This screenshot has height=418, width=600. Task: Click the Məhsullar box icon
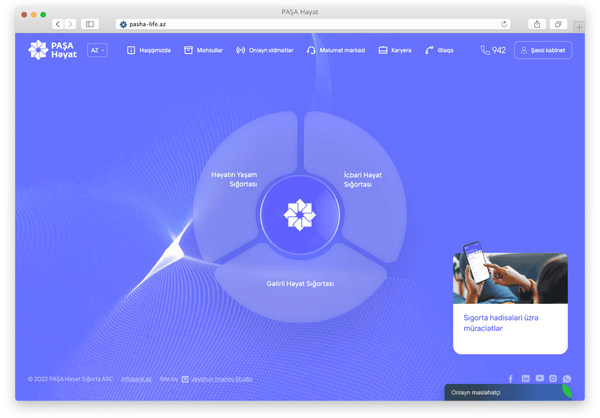(188, 50)
